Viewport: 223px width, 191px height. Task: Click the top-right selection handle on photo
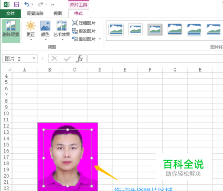tap(91, 130)
